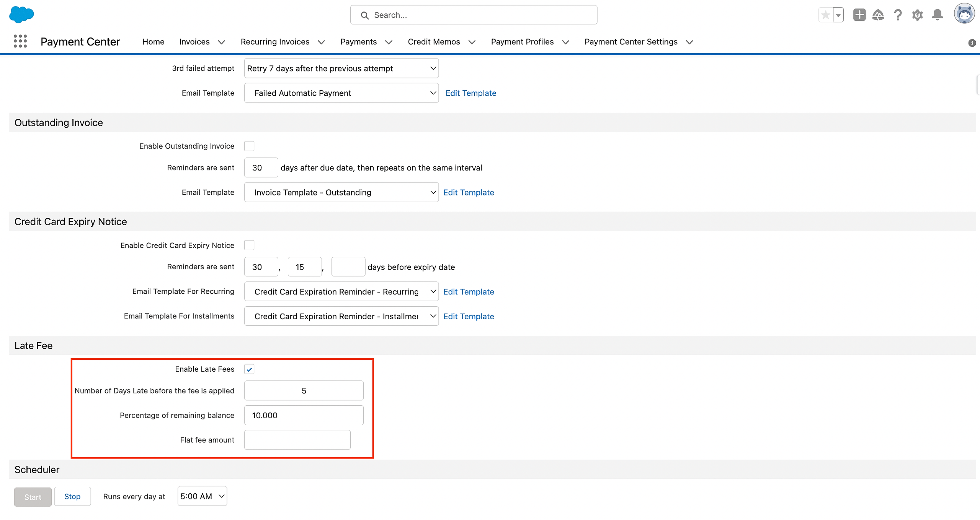The height and width of the screenshot is (520, 980).
Task: Click the Favorites star icon
Action: pyautogui.click(x=826, y=15)
